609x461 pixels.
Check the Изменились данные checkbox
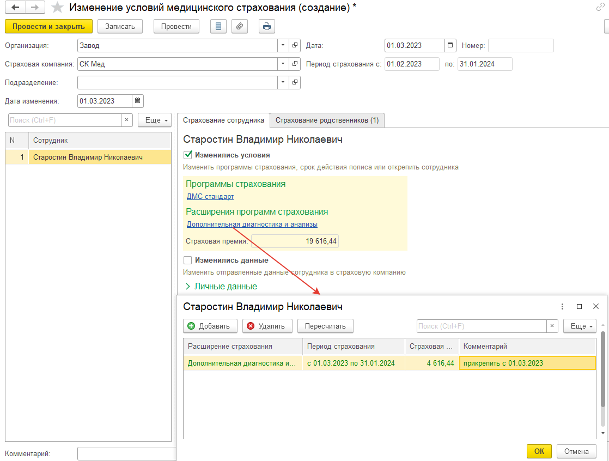click(187, 260)
